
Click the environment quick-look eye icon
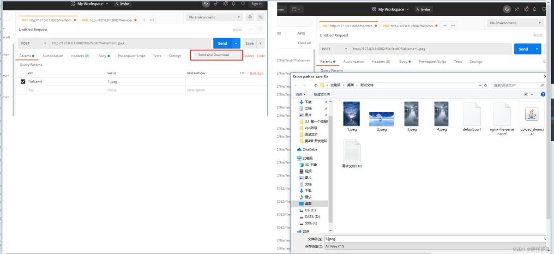(250, 17)
